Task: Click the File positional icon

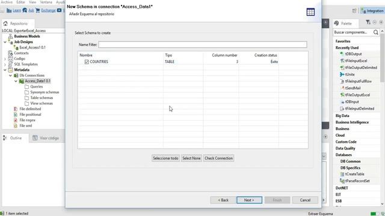Action: click(16, 115)
